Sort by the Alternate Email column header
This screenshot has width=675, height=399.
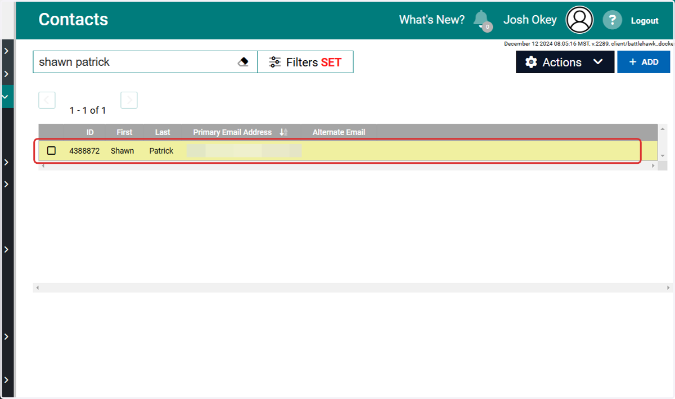pyautogui.click(x=339, y=132)
